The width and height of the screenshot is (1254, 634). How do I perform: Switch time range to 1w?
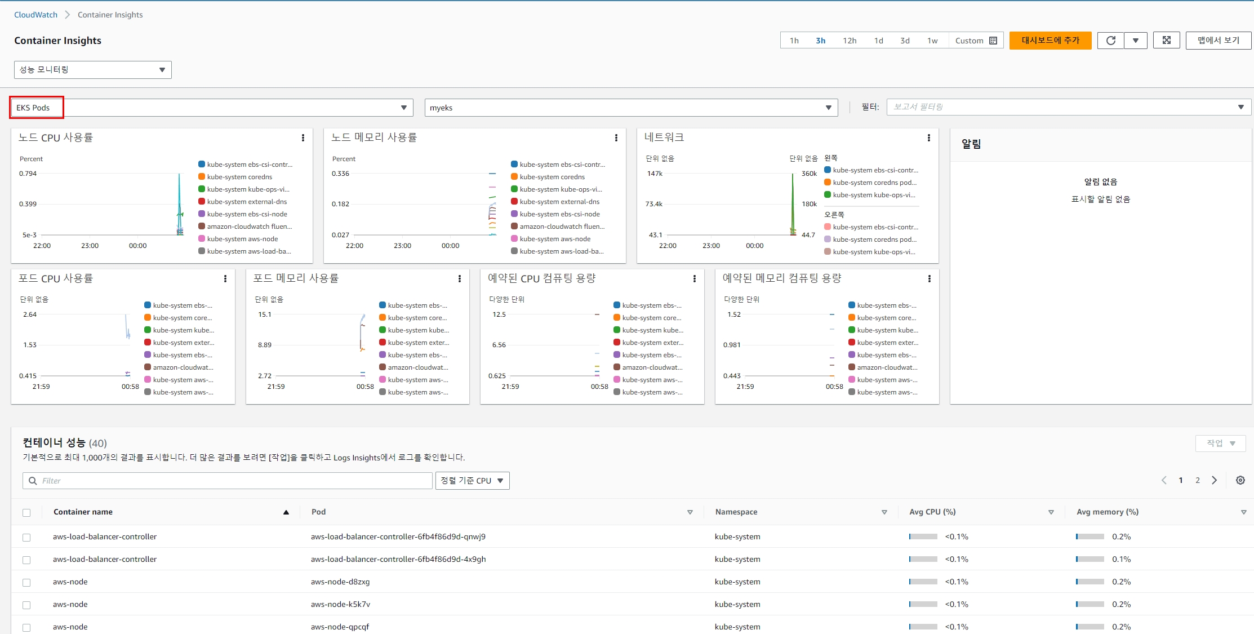[x=932, y=41]
